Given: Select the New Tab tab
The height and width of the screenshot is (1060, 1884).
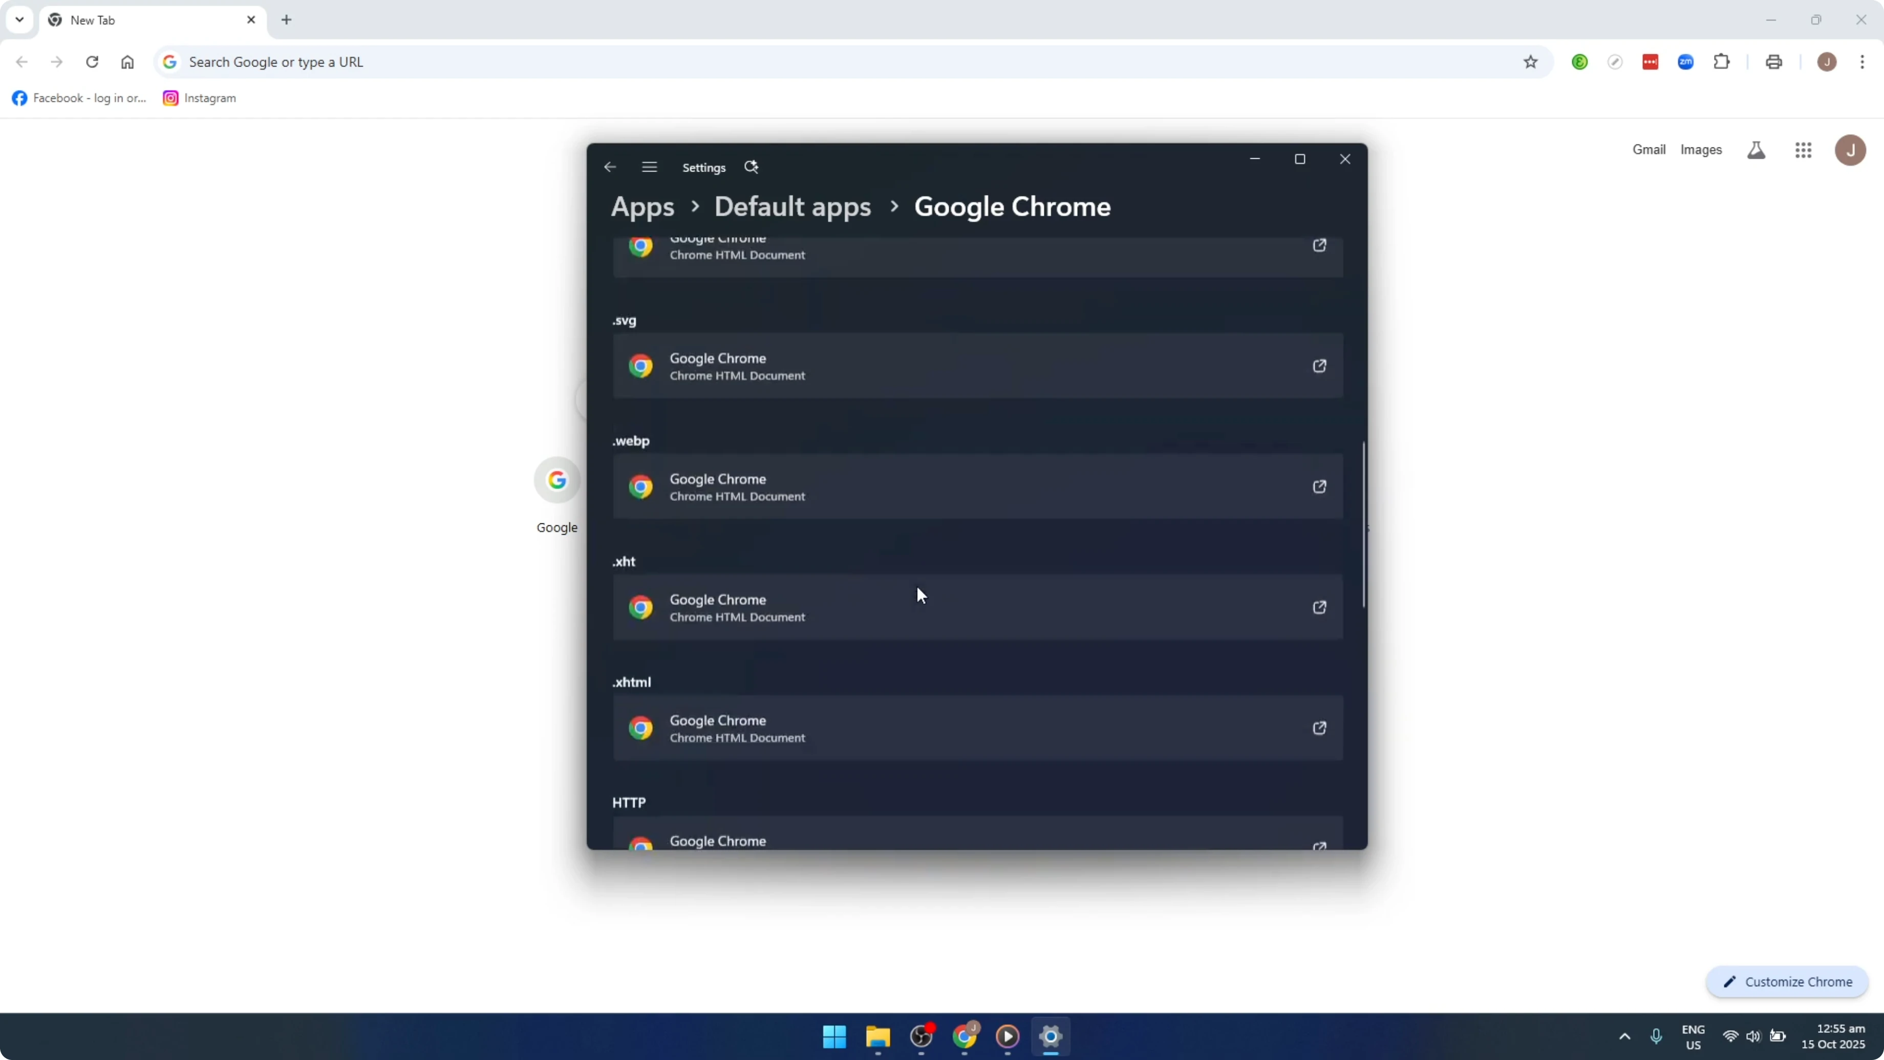Looking at the screenshot, I should click(152, 20).
